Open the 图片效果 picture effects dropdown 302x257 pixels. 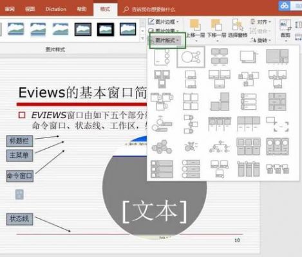(x=164, y=30)
